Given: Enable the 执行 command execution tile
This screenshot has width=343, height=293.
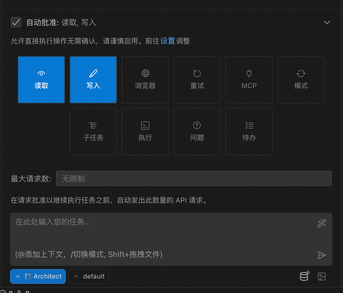Looking at the screenshot, I should [x=145, y=132].
